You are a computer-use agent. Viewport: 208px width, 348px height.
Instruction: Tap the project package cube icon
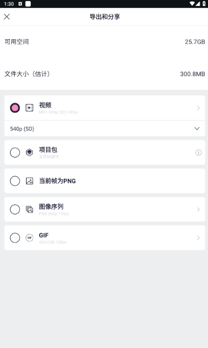point(29,153)
